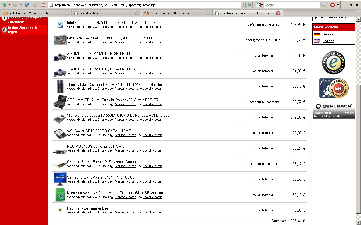Image resolution: width=361 pixels, height=225 pixels.
Task: Open Versandkosten link under Intel Core 2 Duo
Action: [126, 27]
